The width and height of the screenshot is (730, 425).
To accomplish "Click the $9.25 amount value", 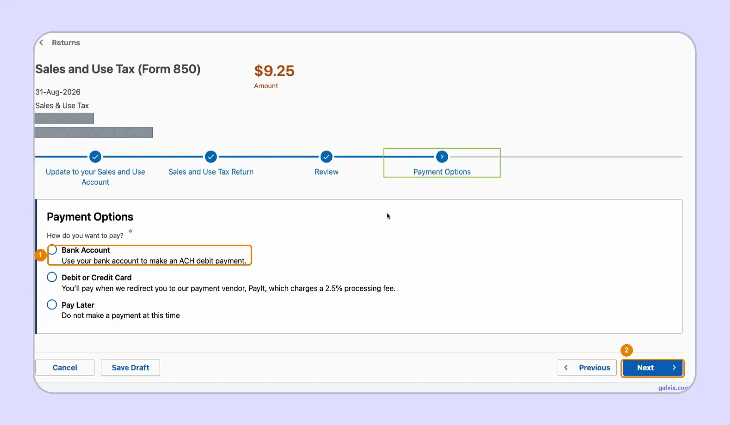I will point(274,71).
